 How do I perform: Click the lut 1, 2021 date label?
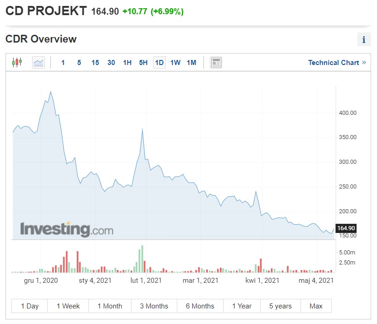(146, 281)
